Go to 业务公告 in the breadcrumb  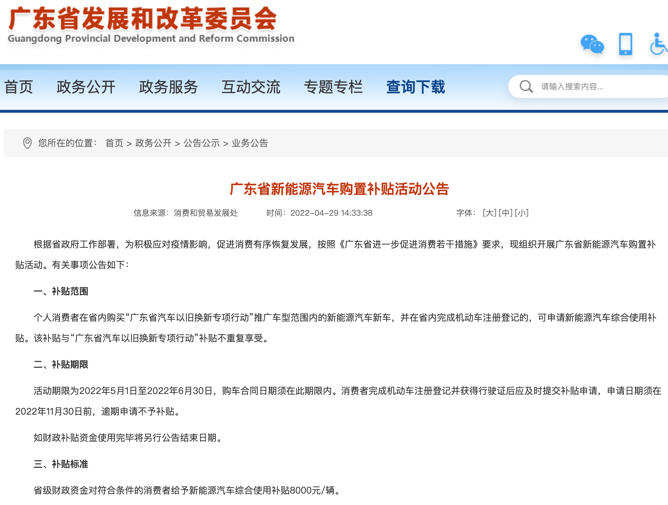click(x=250, y=143)
